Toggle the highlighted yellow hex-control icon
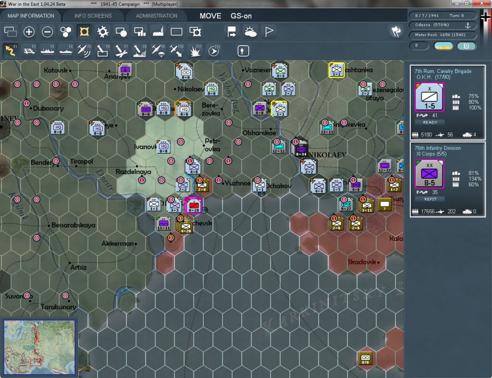The image size is (492, 378). [x=84, y=32]
